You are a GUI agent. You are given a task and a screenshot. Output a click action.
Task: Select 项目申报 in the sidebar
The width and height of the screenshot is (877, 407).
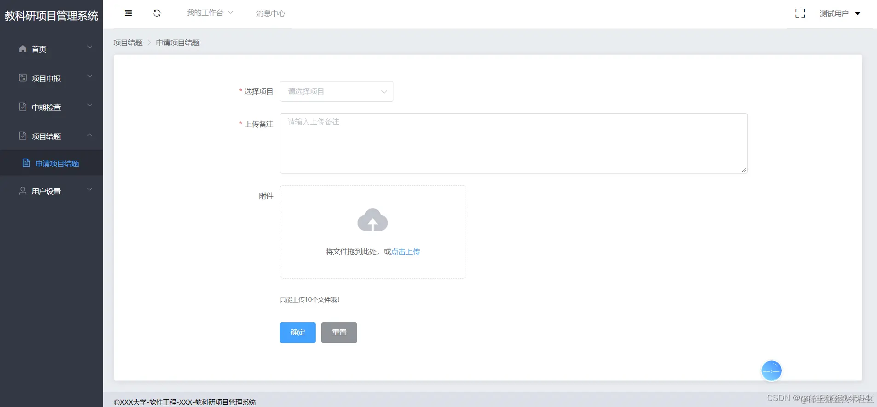52,78
